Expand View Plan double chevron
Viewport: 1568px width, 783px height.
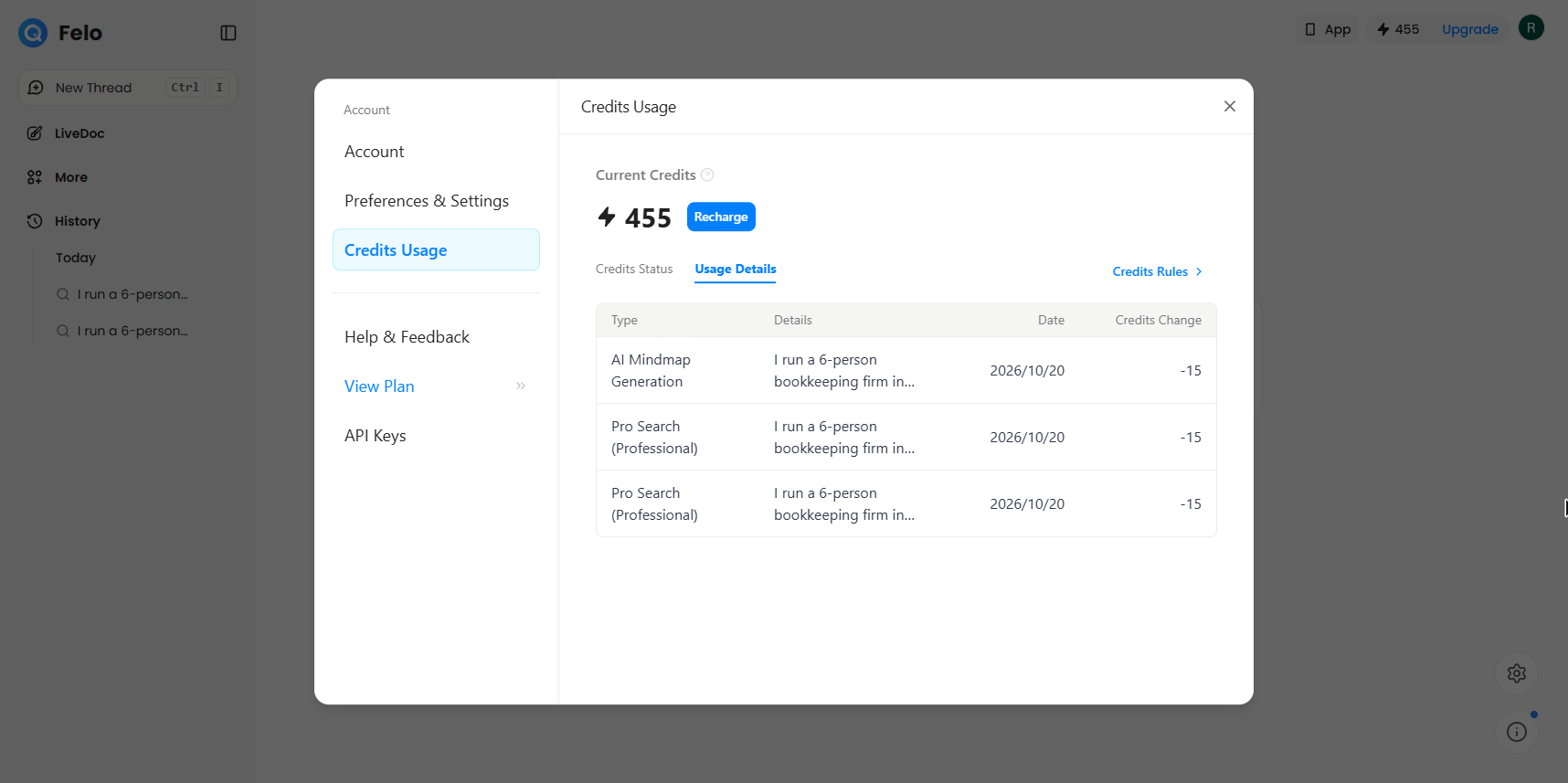tap(521, 386)
